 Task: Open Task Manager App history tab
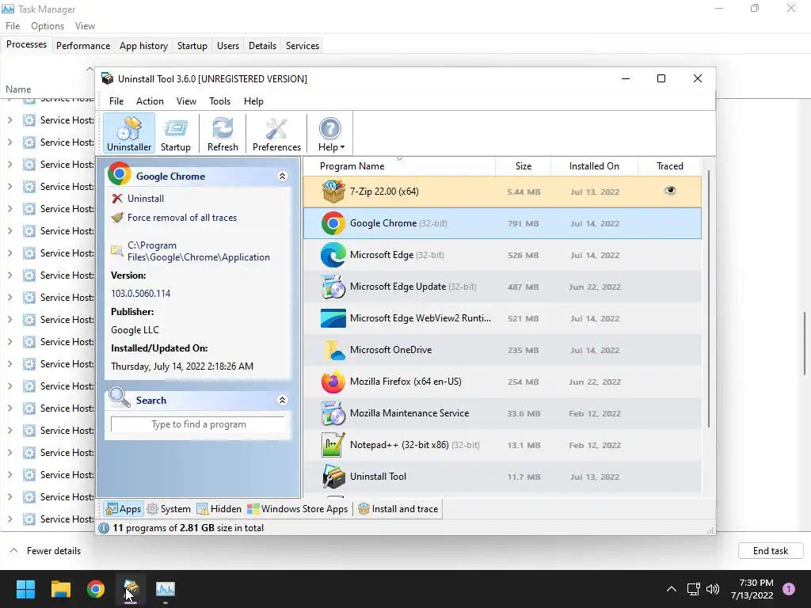point(144,45)
